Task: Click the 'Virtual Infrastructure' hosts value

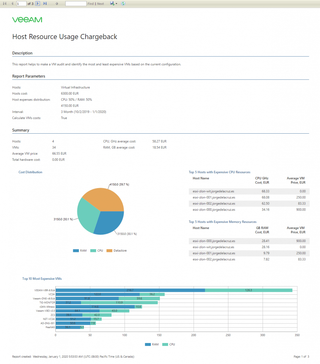Action: coord(75,87)
